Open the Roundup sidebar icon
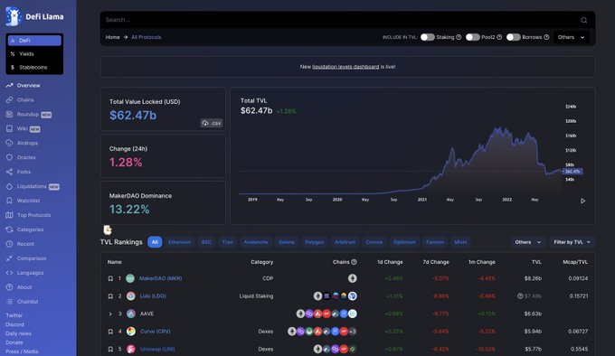This screenshot has width=615, height=356. [x=9, y=115]
